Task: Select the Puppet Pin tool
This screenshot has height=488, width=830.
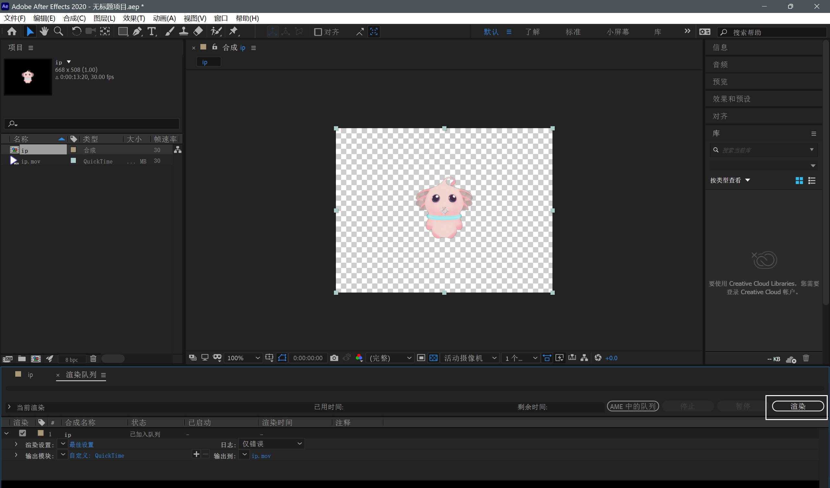Action: [233, 32]
